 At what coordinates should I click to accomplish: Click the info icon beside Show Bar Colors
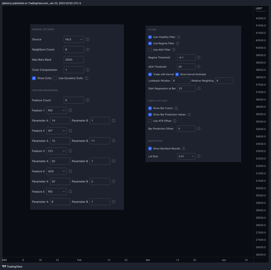click(x=176, y=108)
